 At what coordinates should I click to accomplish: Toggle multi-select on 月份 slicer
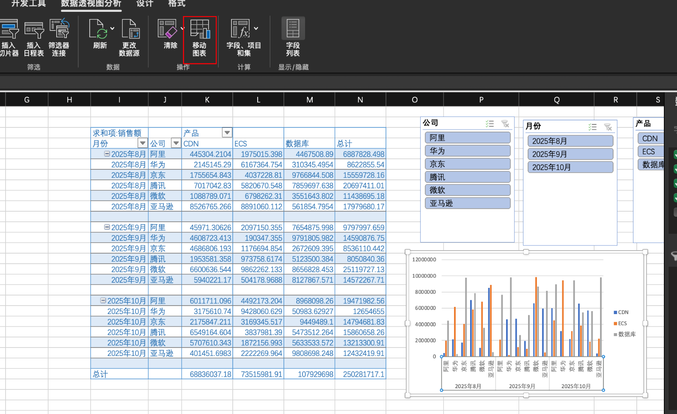tap(592, 127)
